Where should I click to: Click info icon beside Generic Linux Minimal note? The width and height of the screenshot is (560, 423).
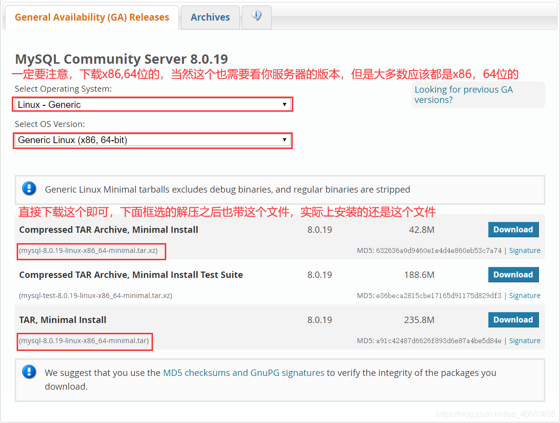[x=29, y=189]
